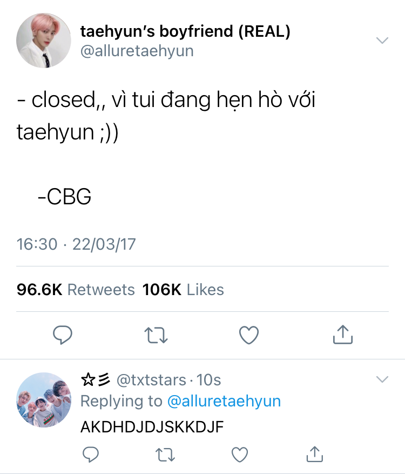Open the taehyun's boyfriend (REAL) display name

[185, 31]
